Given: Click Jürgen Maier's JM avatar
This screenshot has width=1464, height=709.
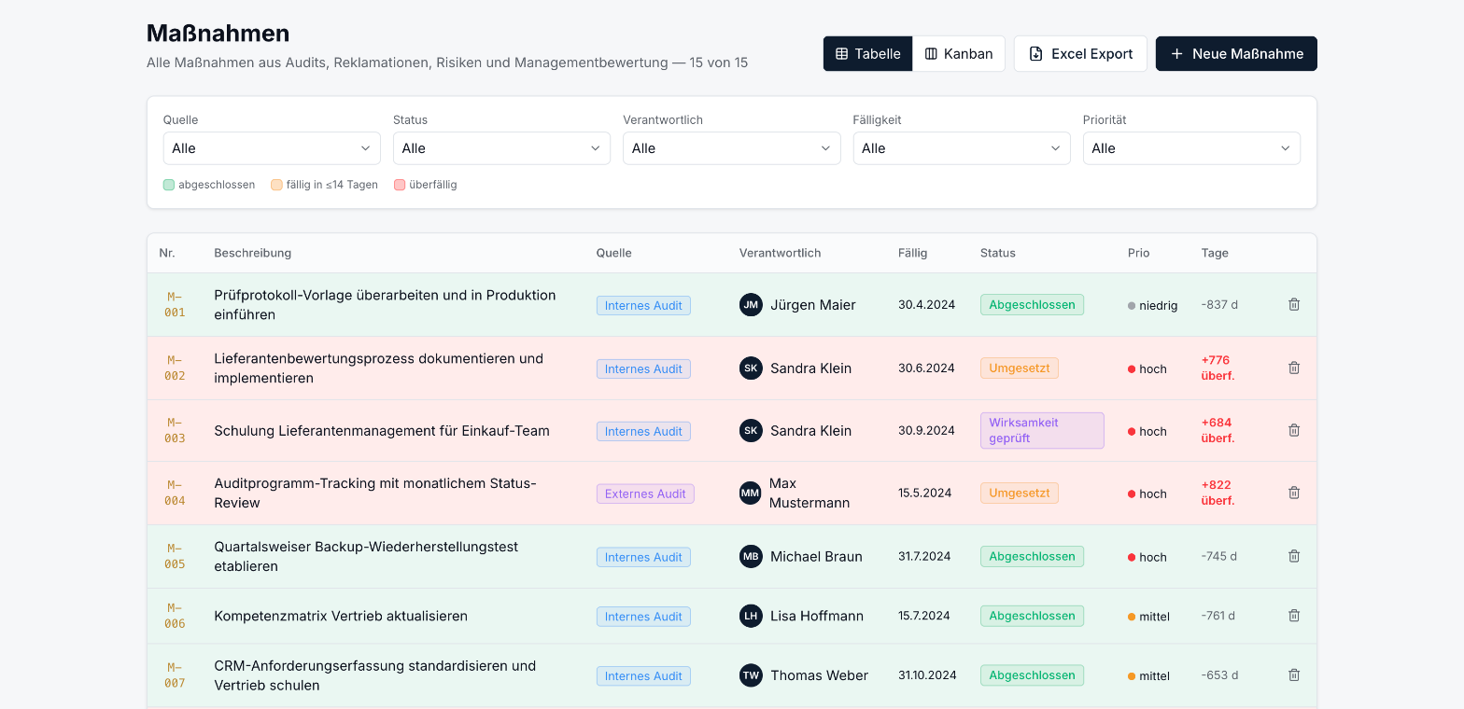Looking at the screenshot, I should click(751, 305).
